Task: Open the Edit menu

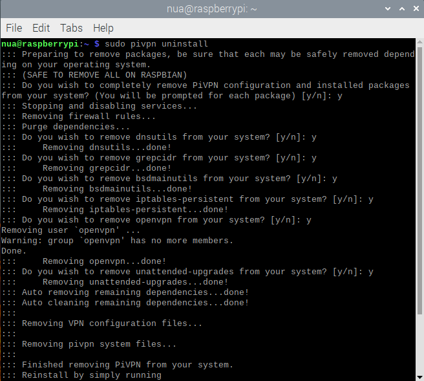Action: click(41, 28)
